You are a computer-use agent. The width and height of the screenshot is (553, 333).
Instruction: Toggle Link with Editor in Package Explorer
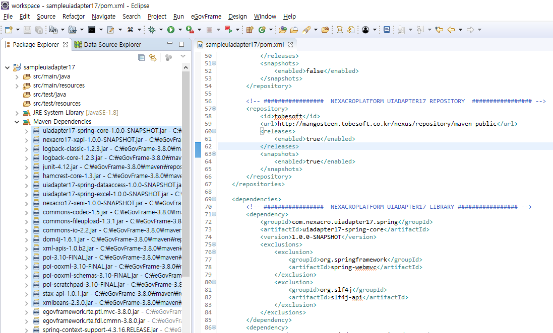pos(153,58)
